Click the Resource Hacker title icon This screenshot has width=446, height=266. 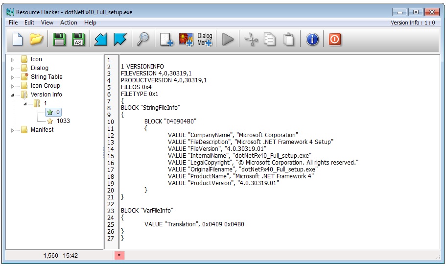coord(10,12)
